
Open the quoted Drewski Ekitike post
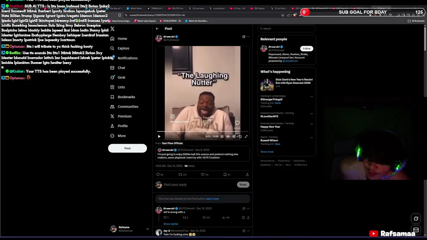point(202,154)
